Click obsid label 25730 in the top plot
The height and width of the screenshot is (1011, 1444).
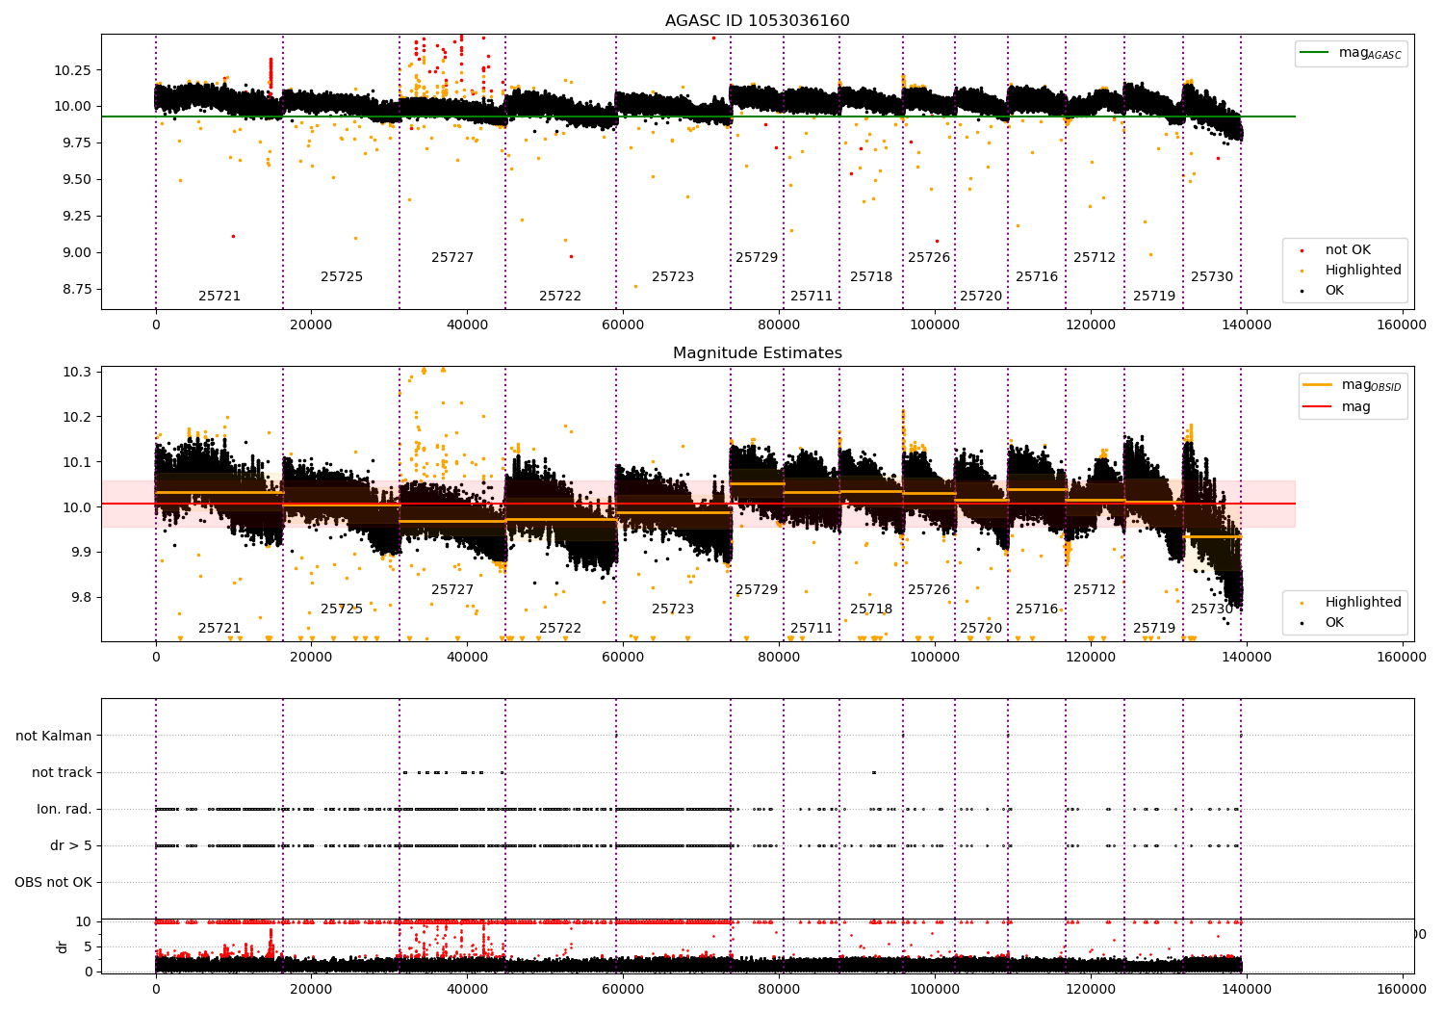point(1212,277)
